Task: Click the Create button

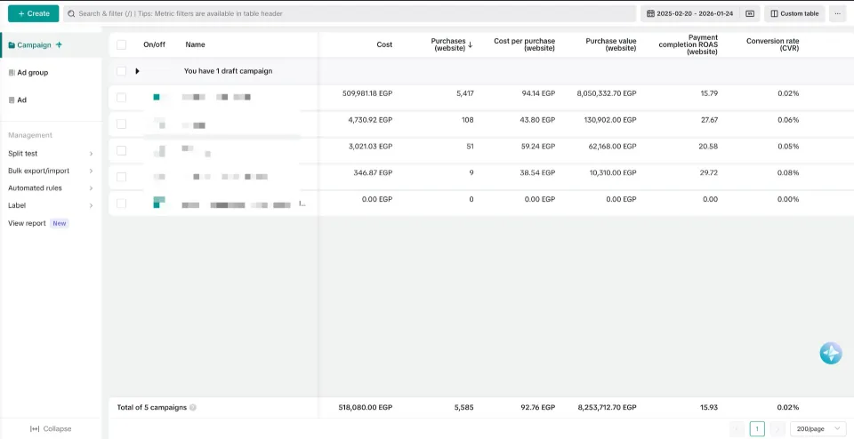Action: pyautogui.click(x=33, y=13)
